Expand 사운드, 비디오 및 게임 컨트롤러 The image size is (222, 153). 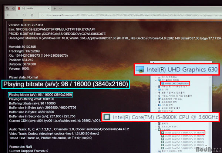tap(156, 96)
